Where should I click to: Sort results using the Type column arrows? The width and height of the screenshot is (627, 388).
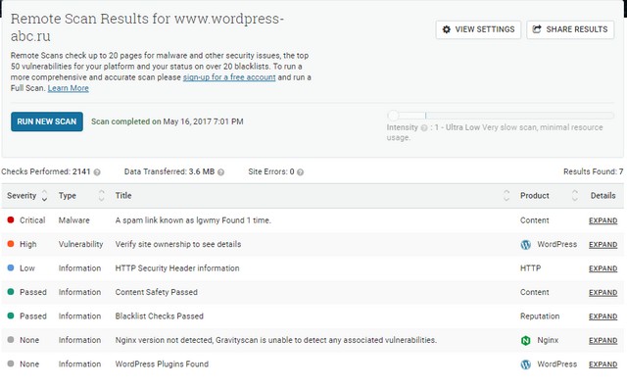click(102, 196)
